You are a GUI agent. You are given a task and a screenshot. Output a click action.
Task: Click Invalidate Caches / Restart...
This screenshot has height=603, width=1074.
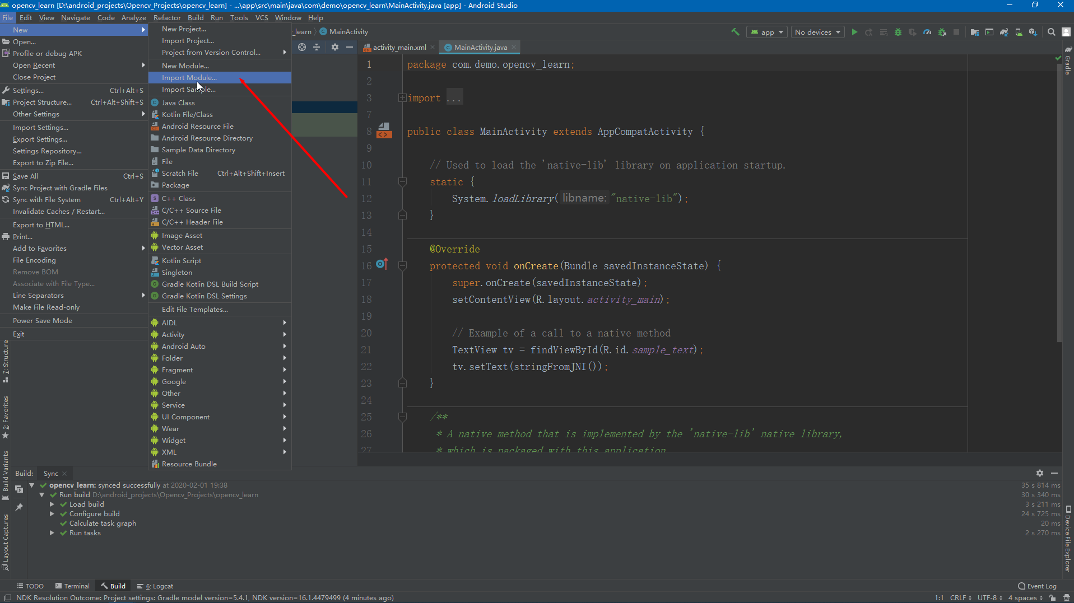tap(73, 211)
